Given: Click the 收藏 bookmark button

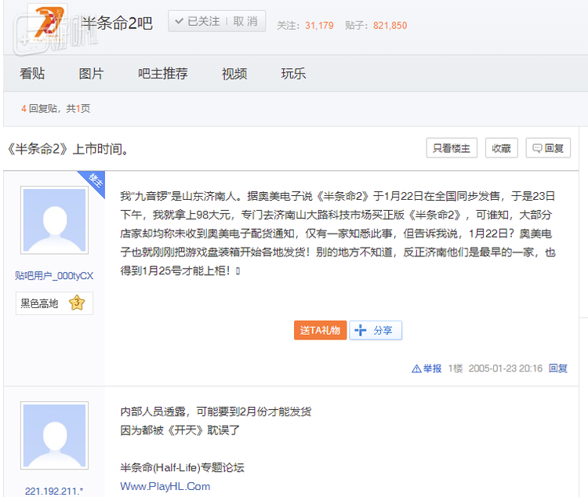Looking at the screenshot, I should click(x=502, y=148).
